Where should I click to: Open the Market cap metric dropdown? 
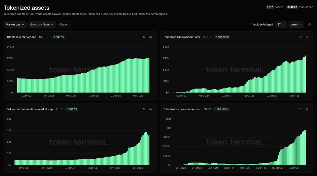[x=15, y=24]
